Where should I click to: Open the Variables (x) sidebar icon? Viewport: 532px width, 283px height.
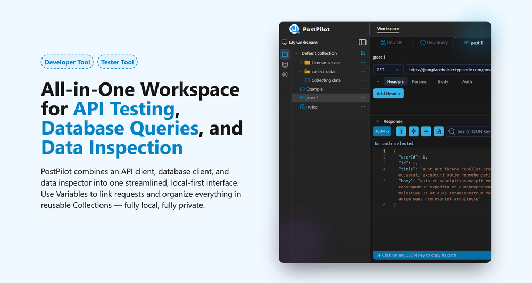[x=285, y=74]
